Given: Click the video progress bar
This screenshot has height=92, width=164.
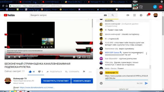Looking at the screenshot, I should [48, 54].
